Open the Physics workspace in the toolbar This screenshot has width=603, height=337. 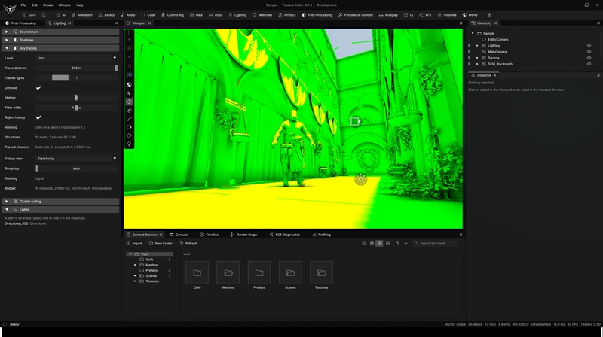click(287, 15)
